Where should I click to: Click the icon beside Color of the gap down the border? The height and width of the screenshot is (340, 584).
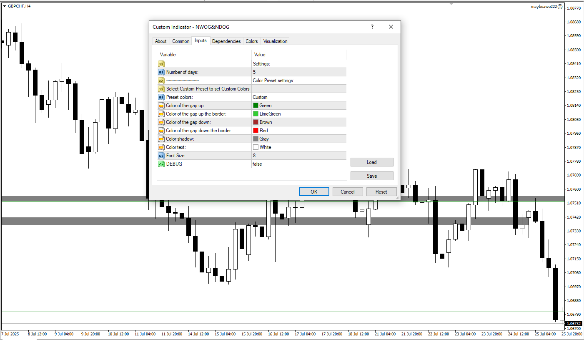(161, 131)
